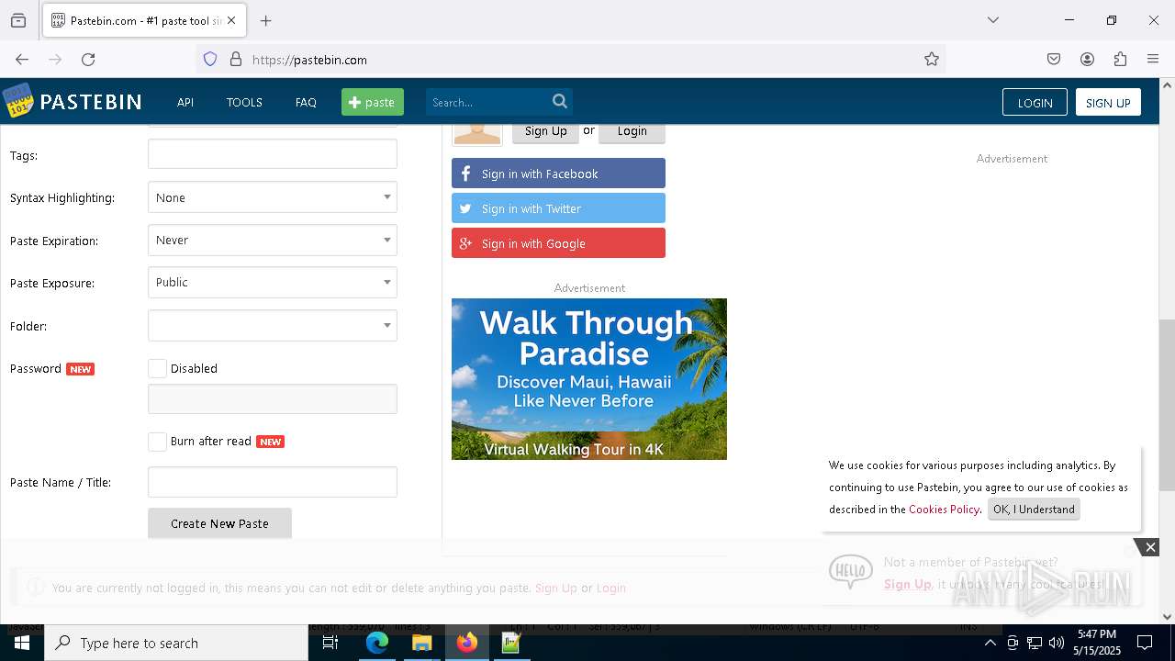1175x661 pixels.
Task: Switch to Firefox taskbar icon
Action: (466, 643)
